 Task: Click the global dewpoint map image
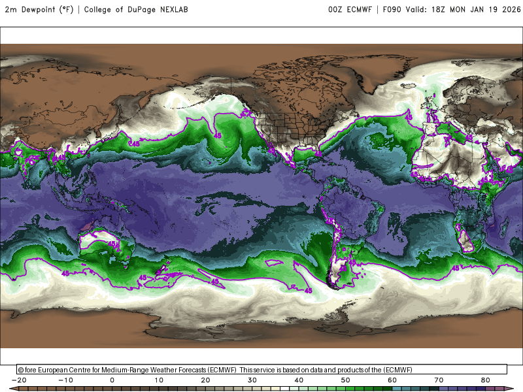pos(261,196)
